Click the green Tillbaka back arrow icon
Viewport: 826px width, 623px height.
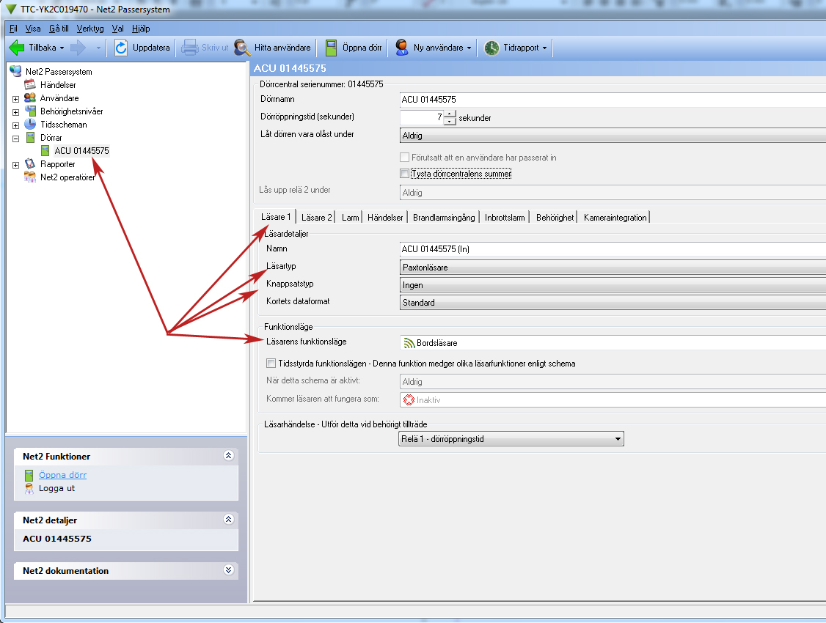17,48
